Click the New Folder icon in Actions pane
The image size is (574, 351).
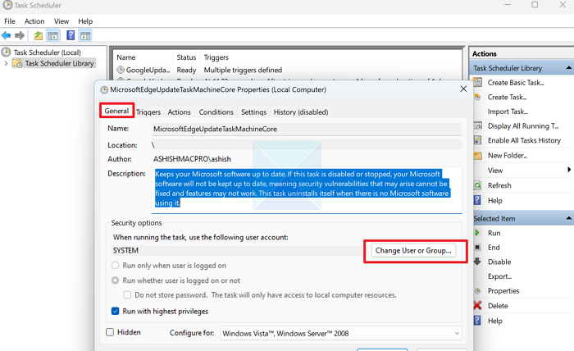478,156
